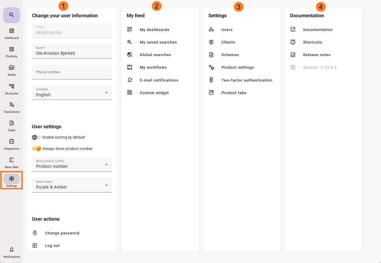Open Dashboard from the sidebar

(x=11, y=31)
